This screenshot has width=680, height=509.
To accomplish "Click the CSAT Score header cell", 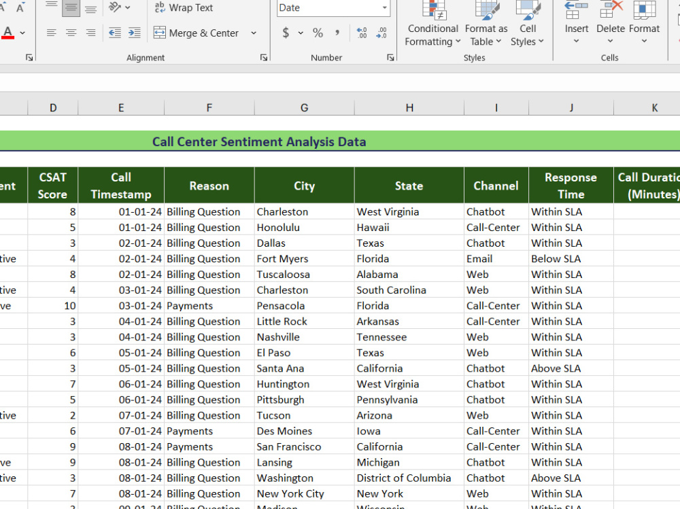I will point(53,186).
